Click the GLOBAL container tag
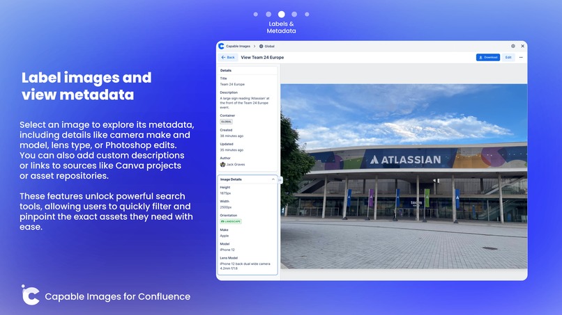 [226, 122]
